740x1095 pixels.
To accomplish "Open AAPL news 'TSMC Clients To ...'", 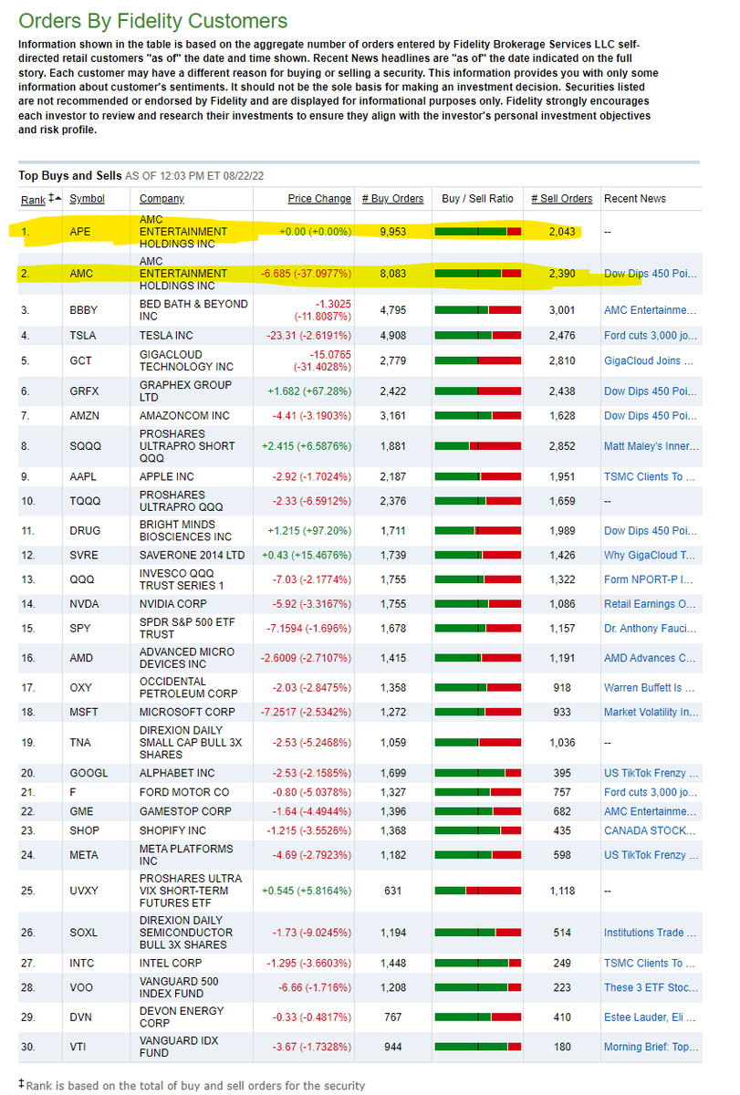I will click(649, 476).
